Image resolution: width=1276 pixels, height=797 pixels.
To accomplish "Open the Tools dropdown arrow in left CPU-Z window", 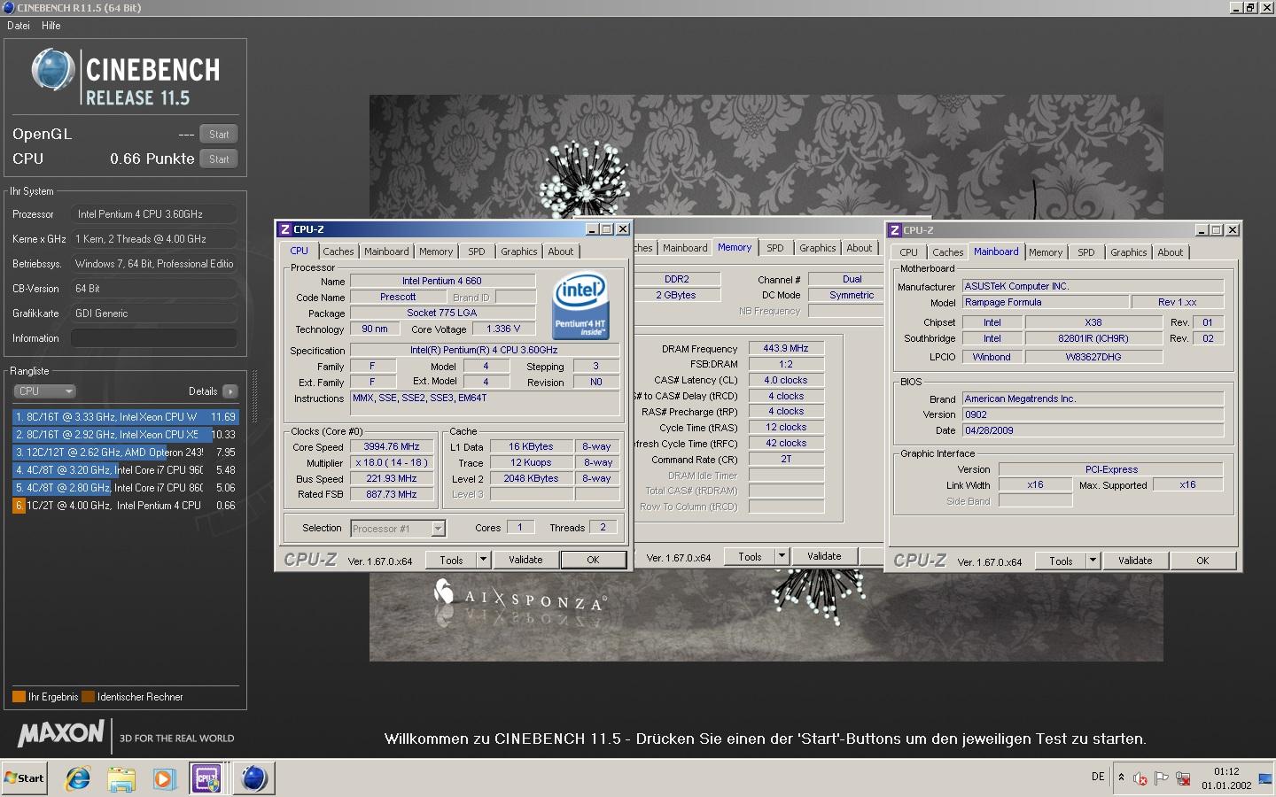I will point(483,560).
